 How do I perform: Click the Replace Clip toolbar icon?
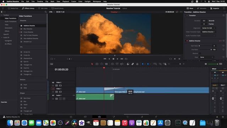coord(122,64)
